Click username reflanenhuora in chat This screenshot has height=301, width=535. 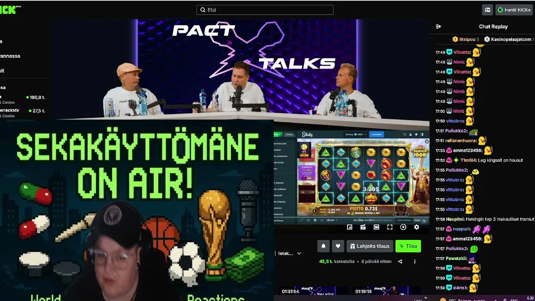(x=461, y=140)
